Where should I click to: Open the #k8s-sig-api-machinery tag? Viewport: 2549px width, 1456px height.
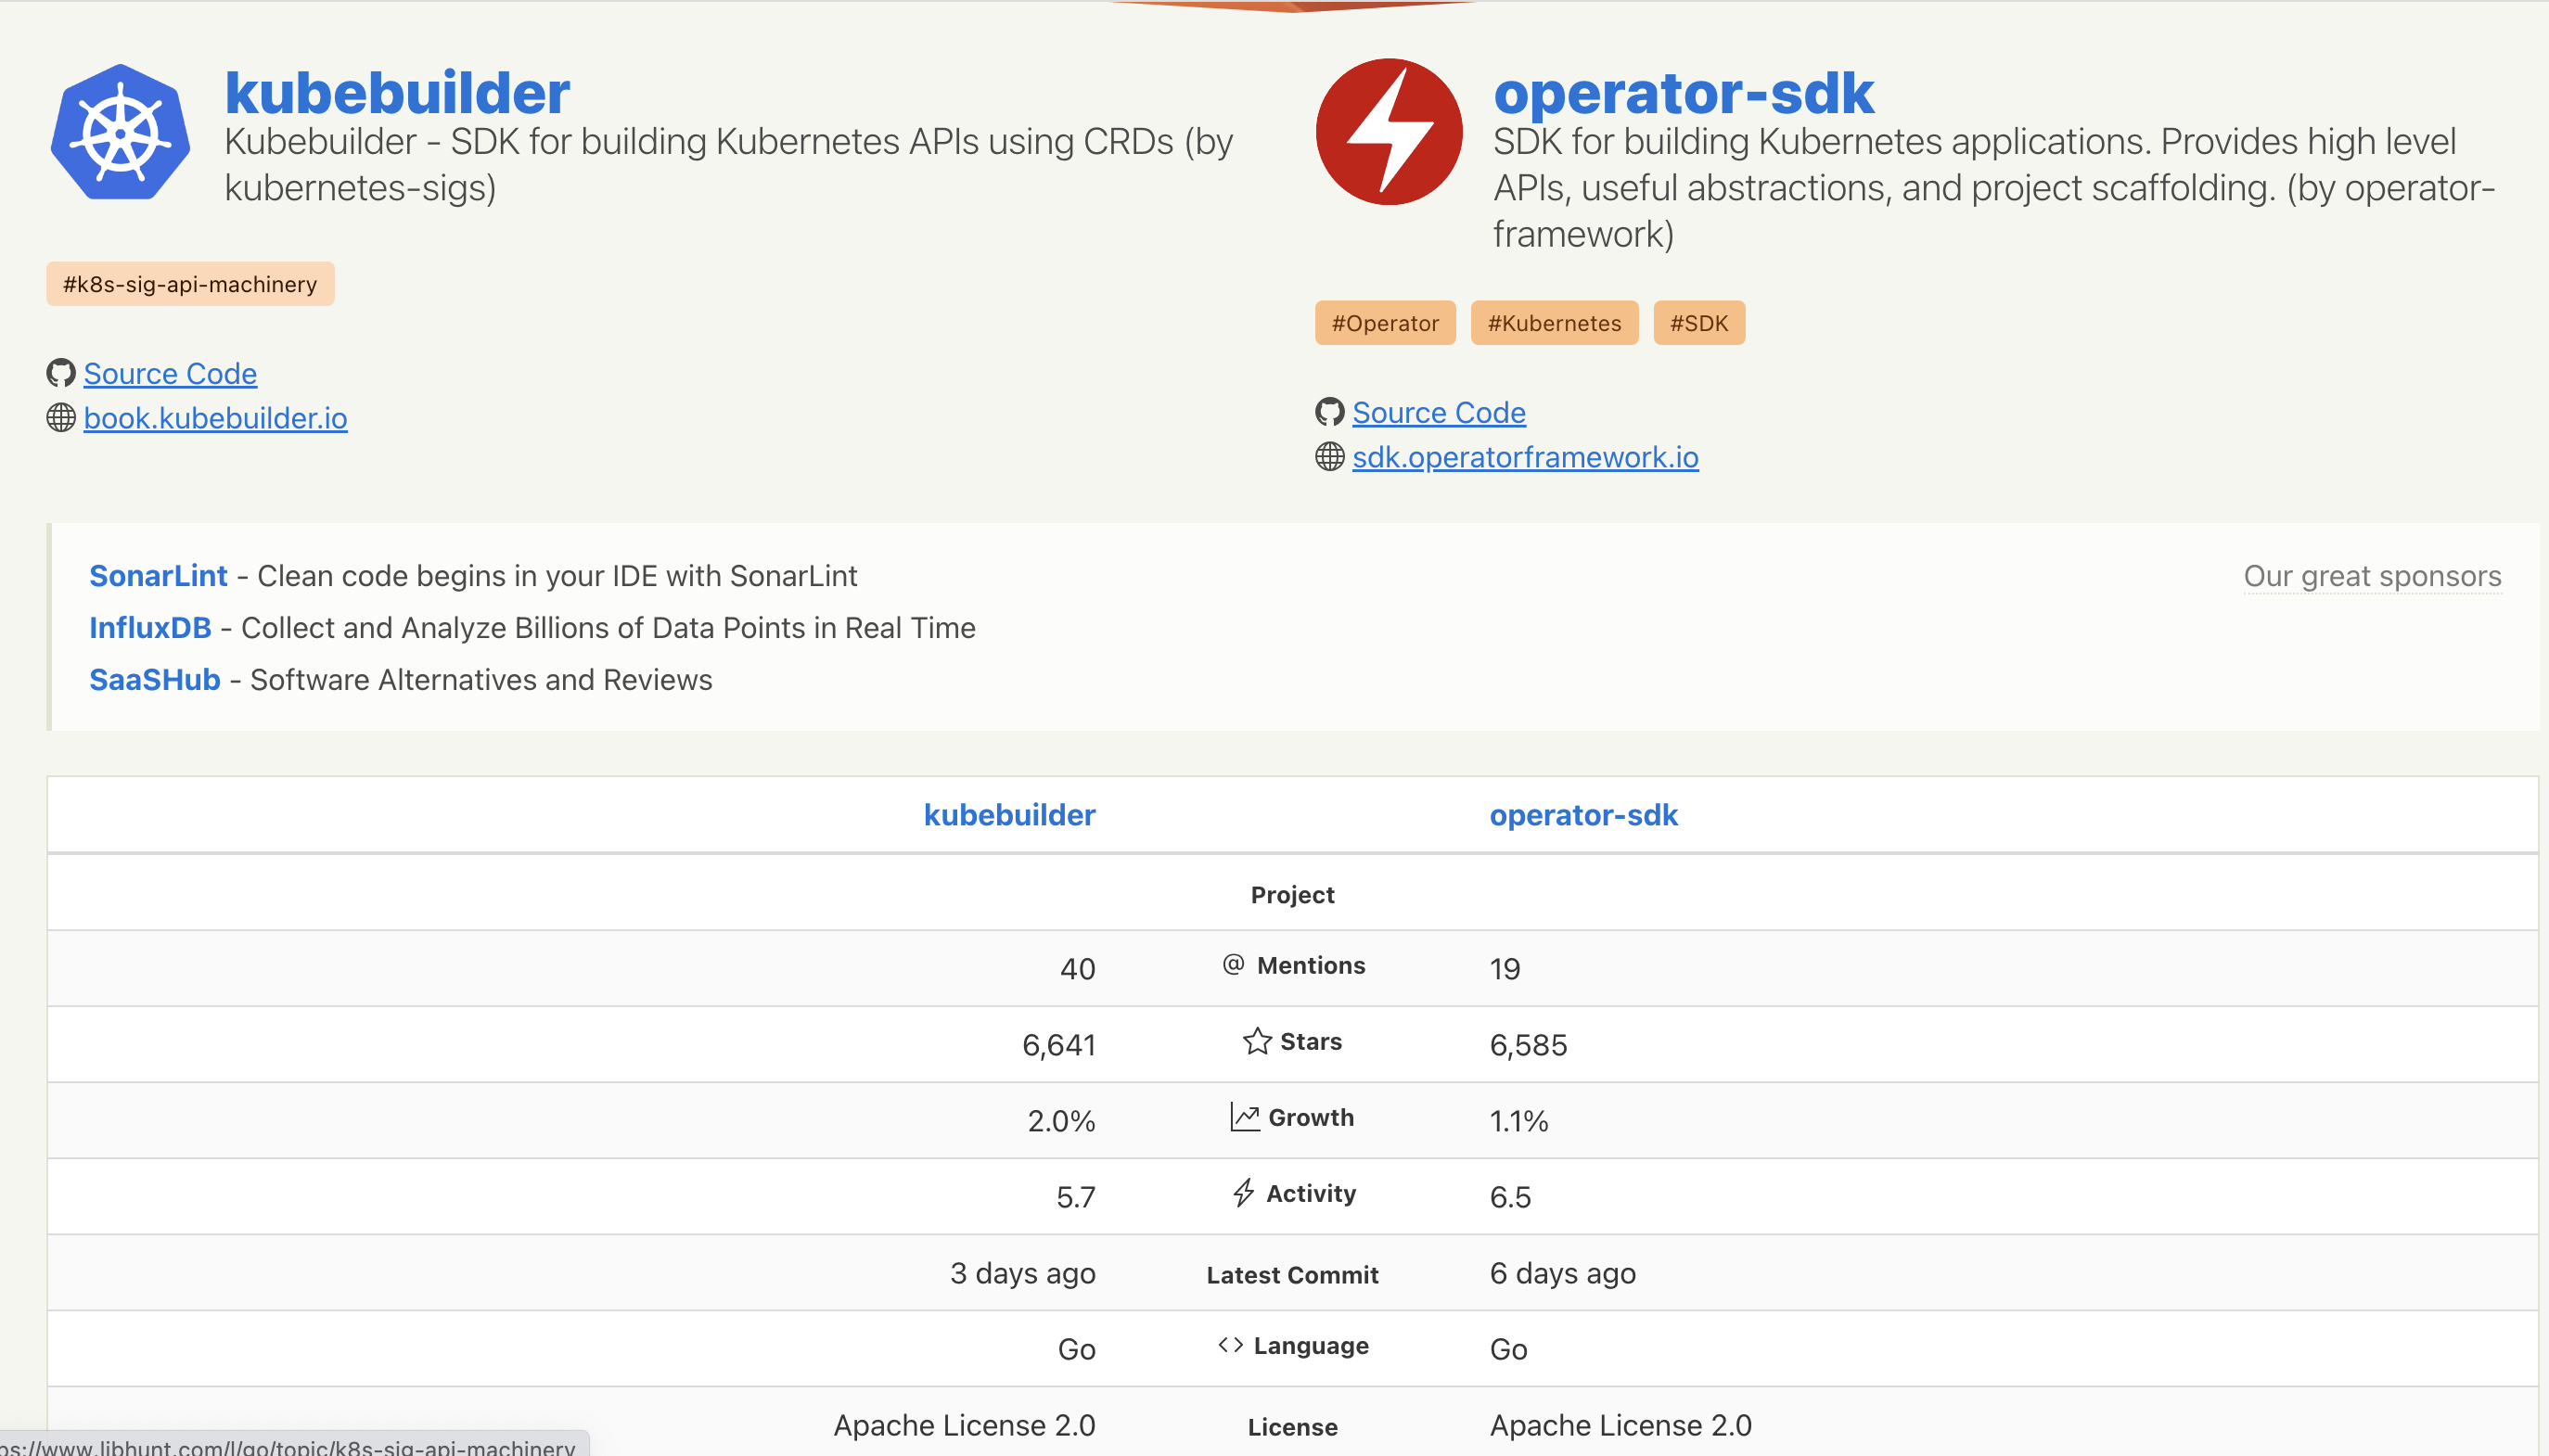[190, 284]
